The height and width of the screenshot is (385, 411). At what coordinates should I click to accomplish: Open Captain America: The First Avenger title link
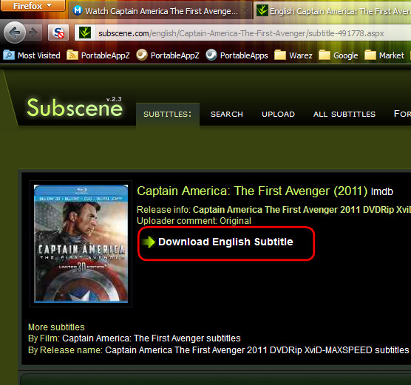click(x=252, y=191)
